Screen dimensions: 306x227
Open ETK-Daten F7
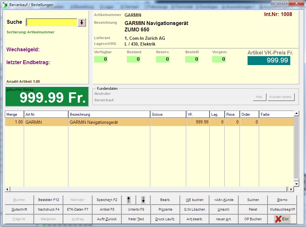click(78, 209)
